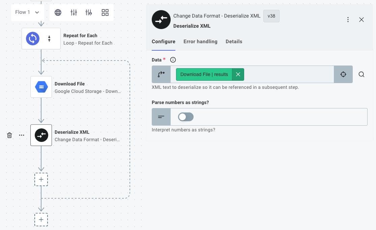The height and width of the screenshot is (230, 376).
Task: Click the globe icon in the flow toolbar
Action: click(58, 12)
